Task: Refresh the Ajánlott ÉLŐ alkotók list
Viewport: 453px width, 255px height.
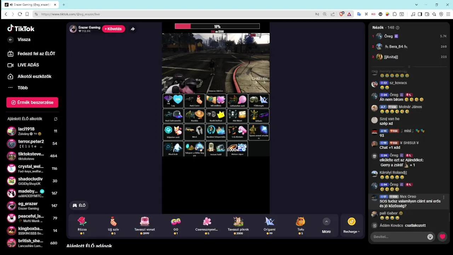Action: pos(56,119)
